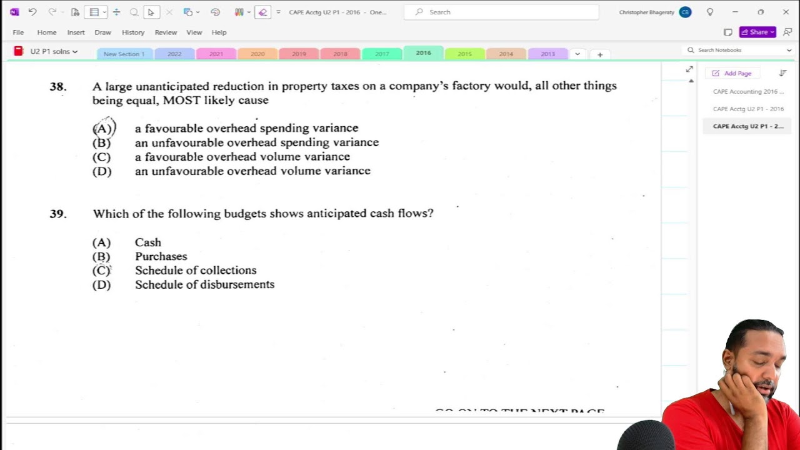Switch to the 2019 section tab
The width and height of the screenshot is (800, 450).
point(299,54)
